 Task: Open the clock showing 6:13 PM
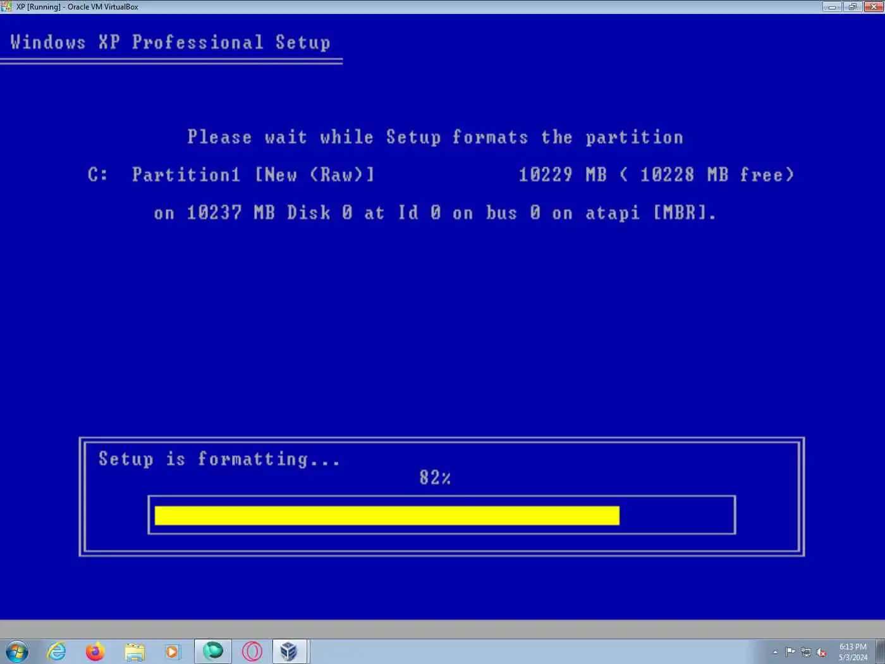853,652
